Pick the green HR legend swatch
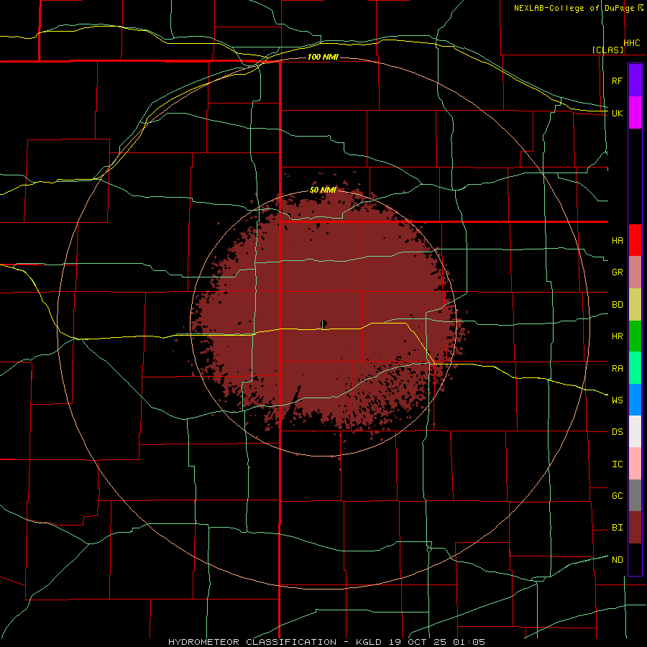647x647 pixels. click(635, 336)
